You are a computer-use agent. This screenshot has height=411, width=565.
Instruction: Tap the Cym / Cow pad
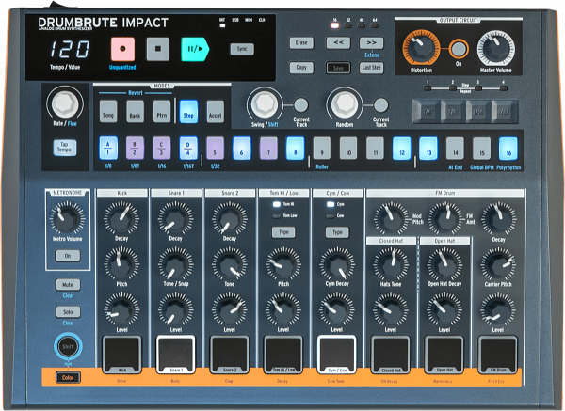pos(336,355)
